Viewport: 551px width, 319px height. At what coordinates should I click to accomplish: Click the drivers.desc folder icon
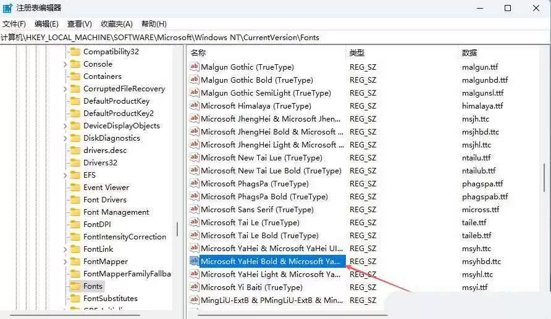pos(75,150)
